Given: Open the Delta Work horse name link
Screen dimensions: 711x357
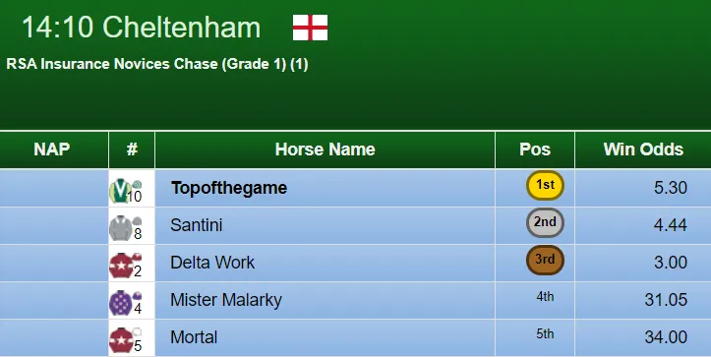Looking at the screenshot, I should [x=212, y=263].
